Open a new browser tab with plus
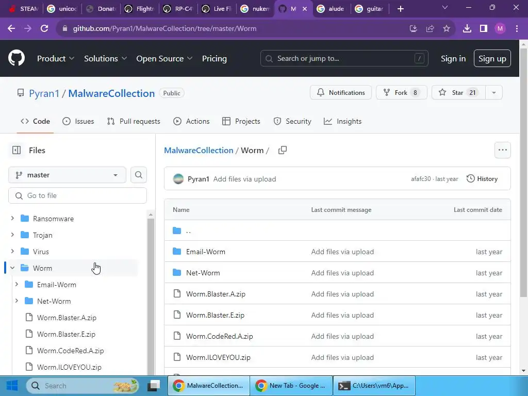The image size is (528, 396). point(400,9)
